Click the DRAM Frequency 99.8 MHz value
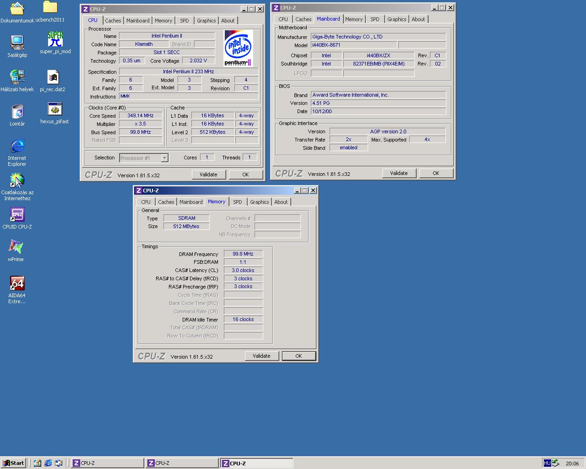This screenshot has width=586, height=469. click(243, 254)
